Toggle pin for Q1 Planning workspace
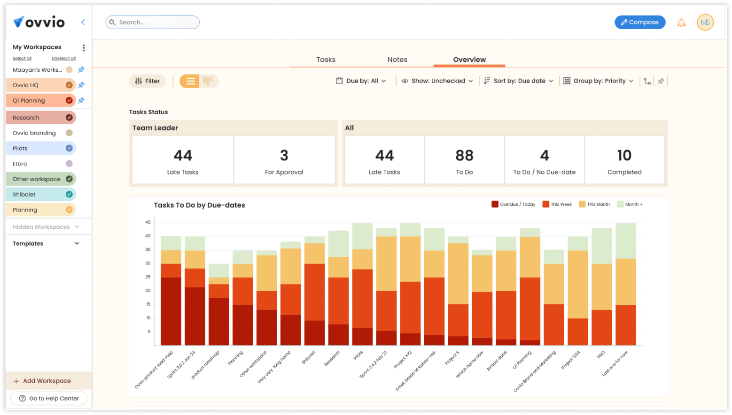Screen dimensions: 732x415 pyautogui.click(x=81, y=100)
